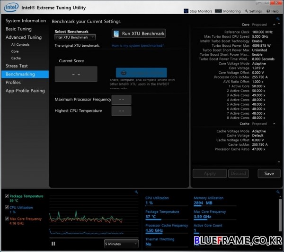Open Settings via its wrench icon
Viewport: 284px width, 252px height.
(x=246, y=11)
